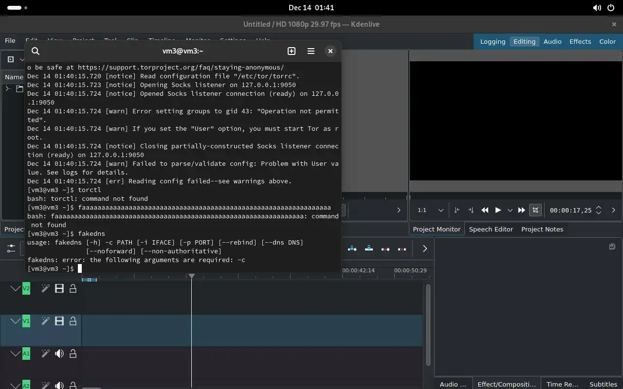Open the terminal hamburger menu
This screenshot has width=623, height=389.
point(311,51)
